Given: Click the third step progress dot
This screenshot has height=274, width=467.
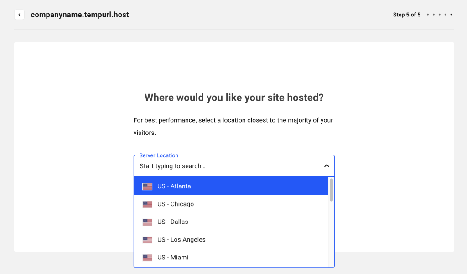Looking at the screenshot, I should point(439,14).
